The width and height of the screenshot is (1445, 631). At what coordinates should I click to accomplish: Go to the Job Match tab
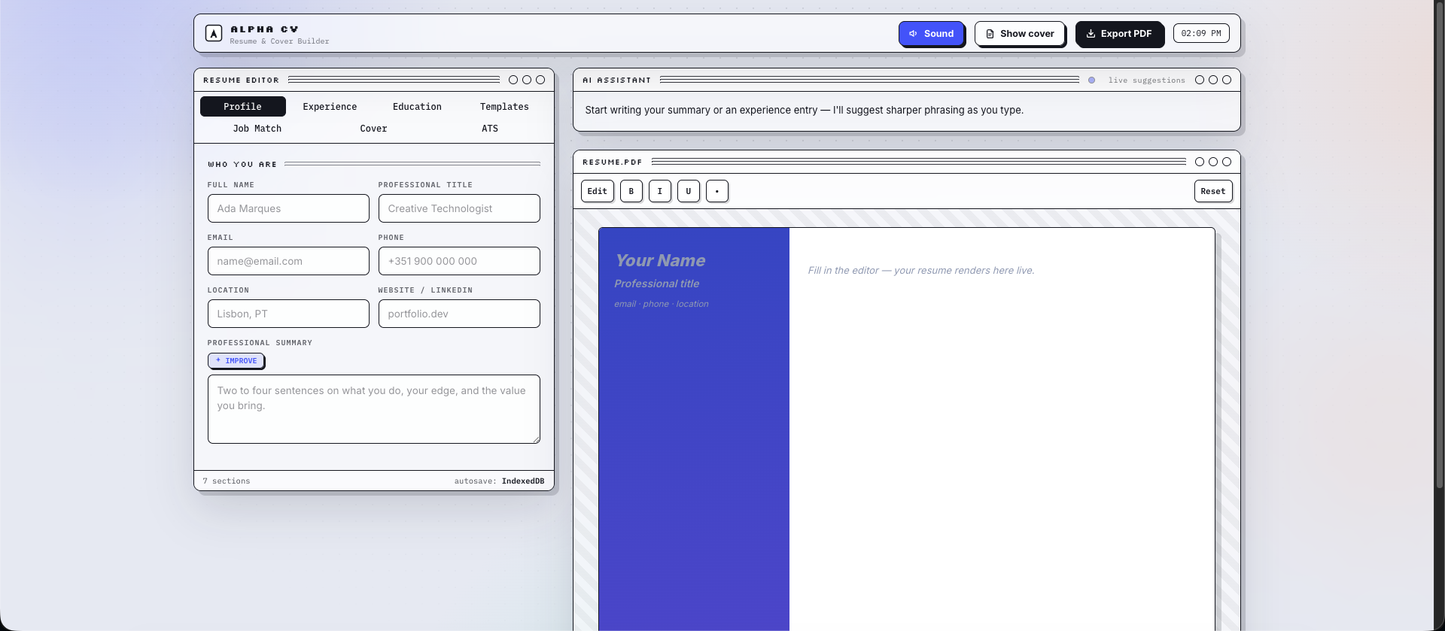click(x=257, y=129)
